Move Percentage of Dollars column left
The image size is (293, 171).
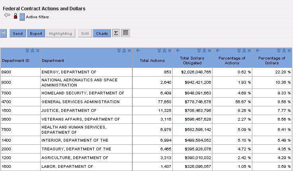click(258, 50)
